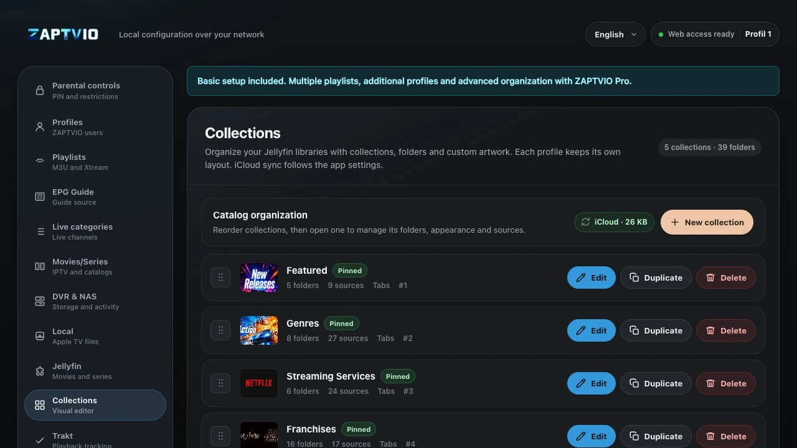Click the Genres action thumbnail

point(259,330)
